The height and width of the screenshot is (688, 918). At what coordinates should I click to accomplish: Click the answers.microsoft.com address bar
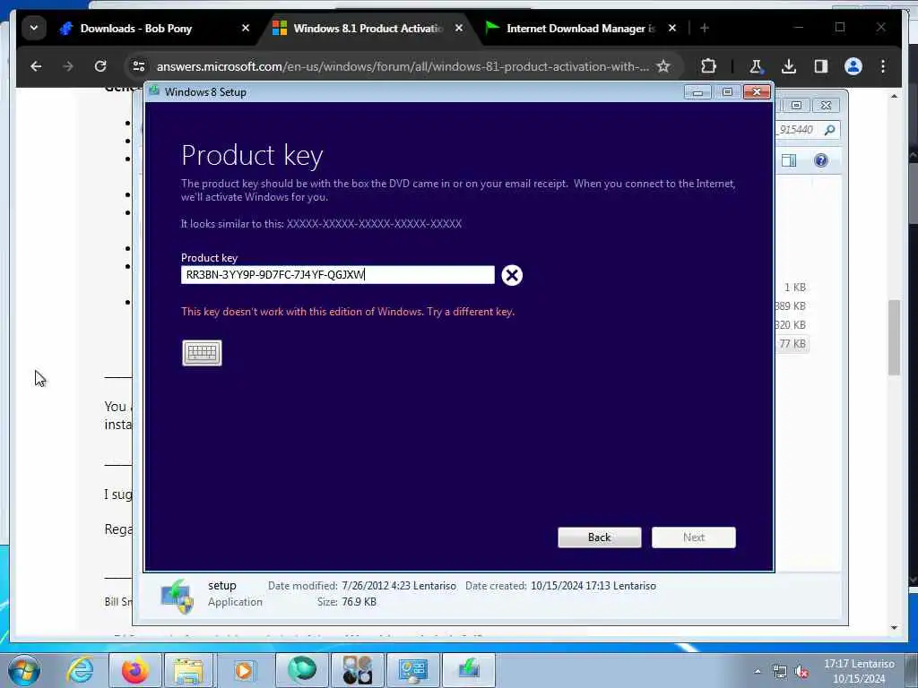coord(403,66)
